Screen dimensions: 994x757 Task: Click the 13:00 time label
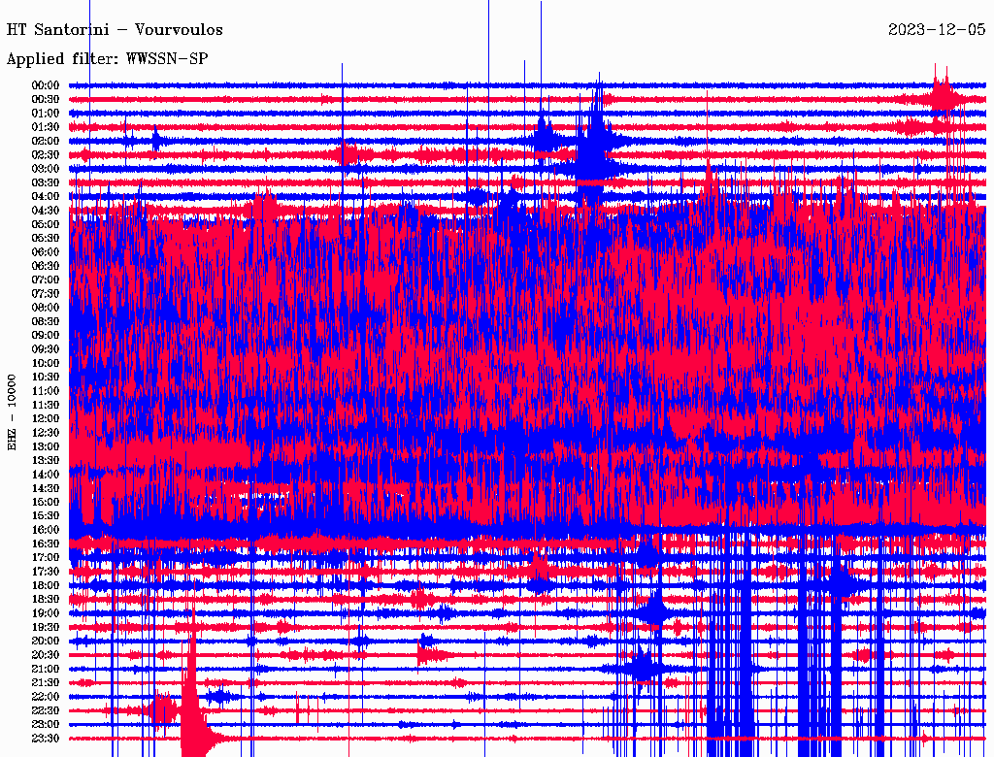pyautogui.click(x=46, y=446)
